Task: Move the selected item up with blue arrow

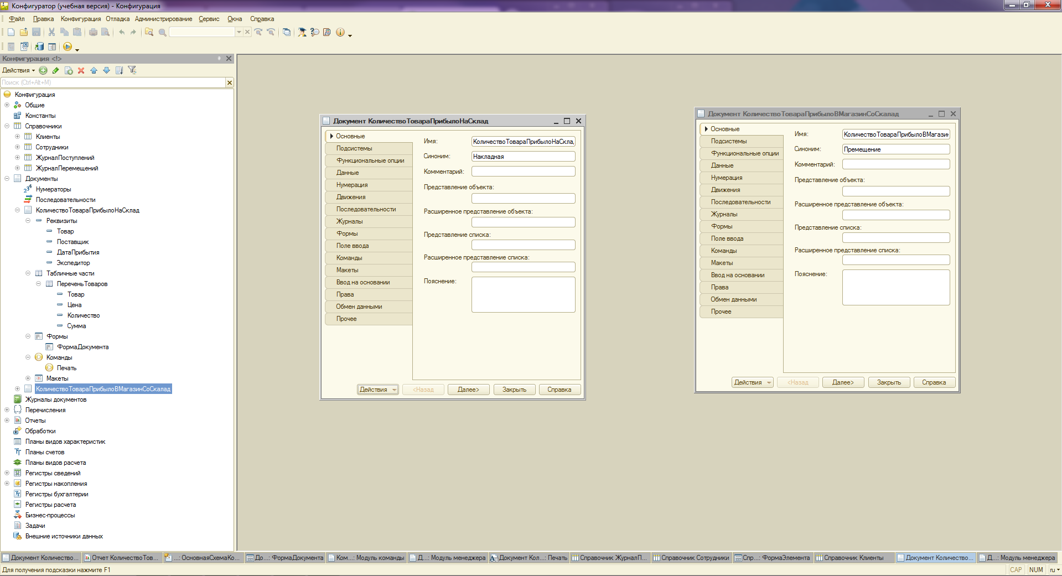Action: (x=94, y=70)
